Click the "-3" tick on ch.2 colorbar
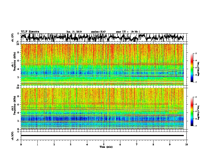This screenshot has height=162, width=210. 195,97
